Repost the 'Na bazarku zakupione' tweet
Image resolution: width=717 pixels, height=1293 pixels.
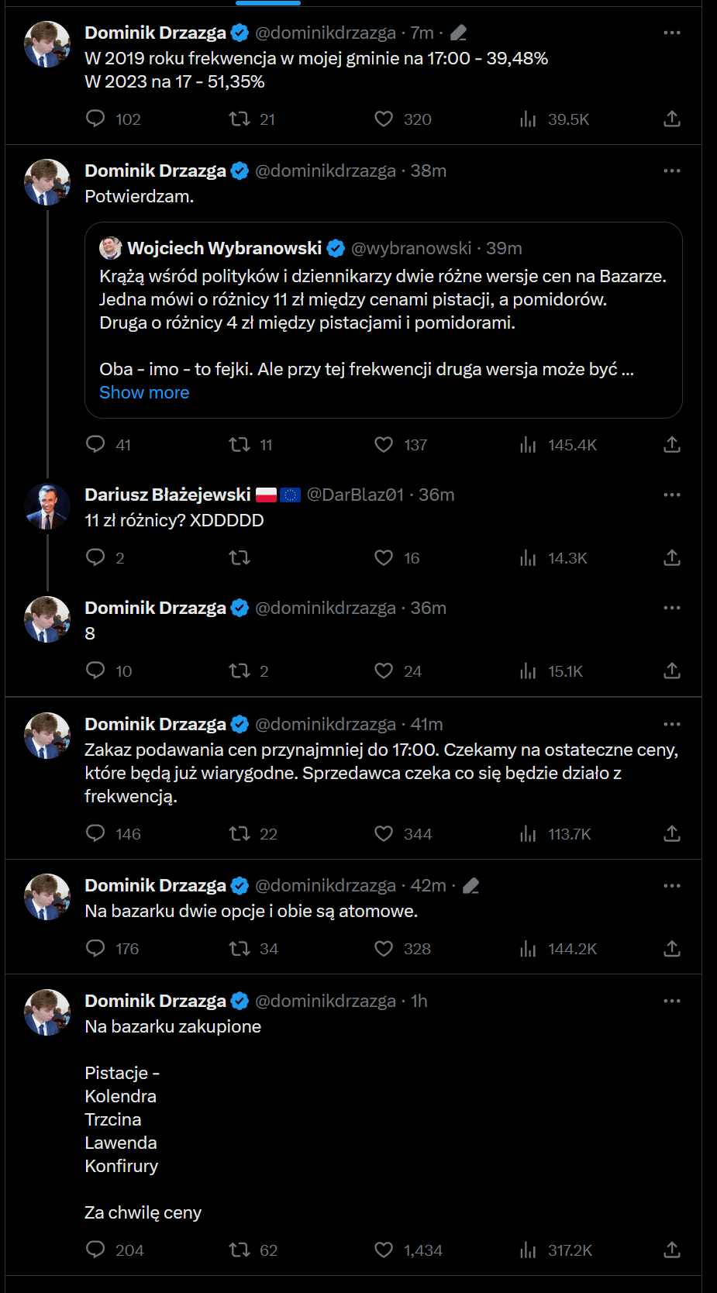(x=240, y=1250)
